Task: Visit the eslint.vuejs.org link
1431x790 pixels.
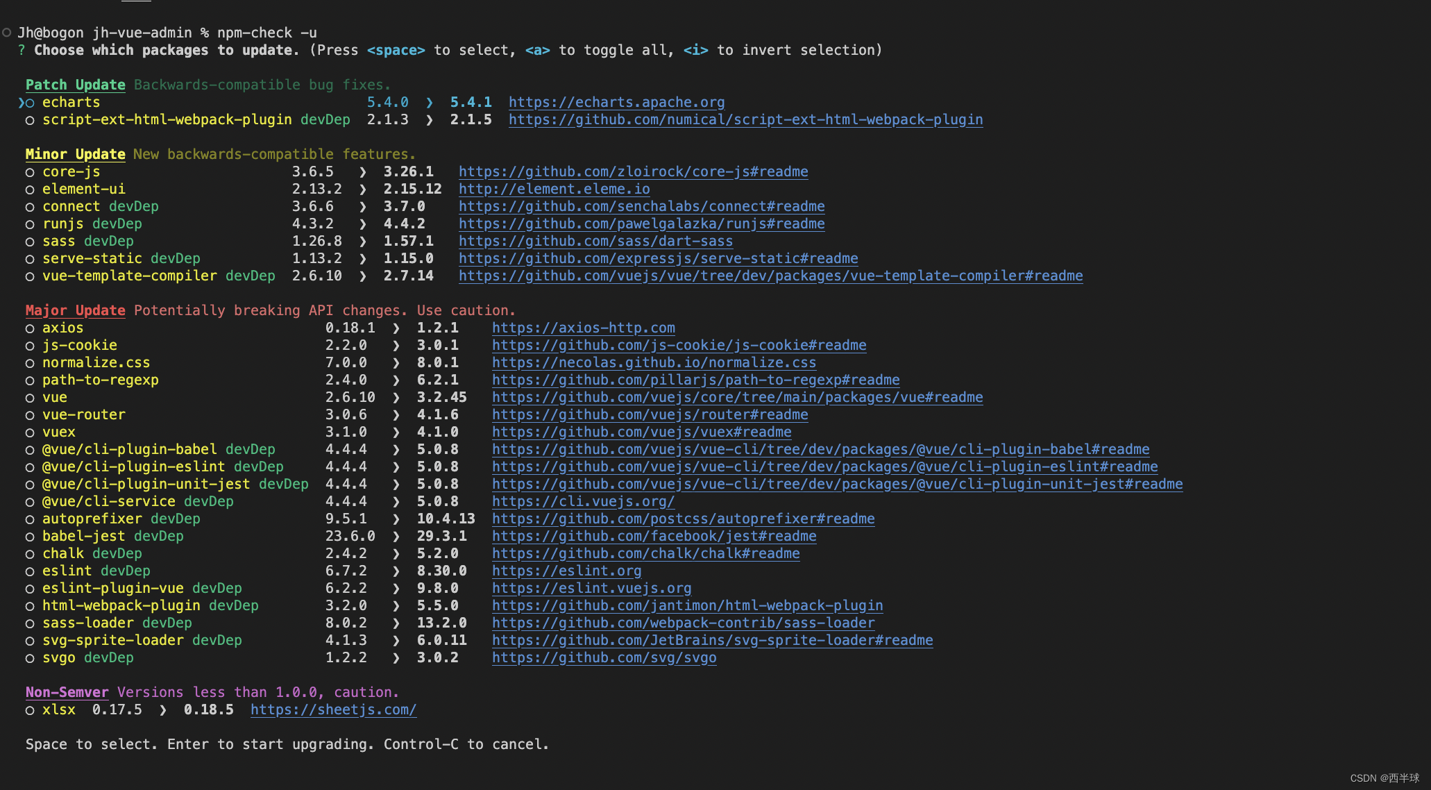Action: 591,589
